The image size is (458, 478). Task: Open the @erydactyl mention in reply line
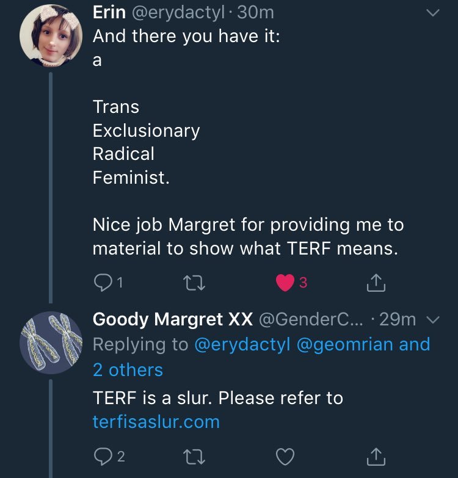tap(242, 344)
